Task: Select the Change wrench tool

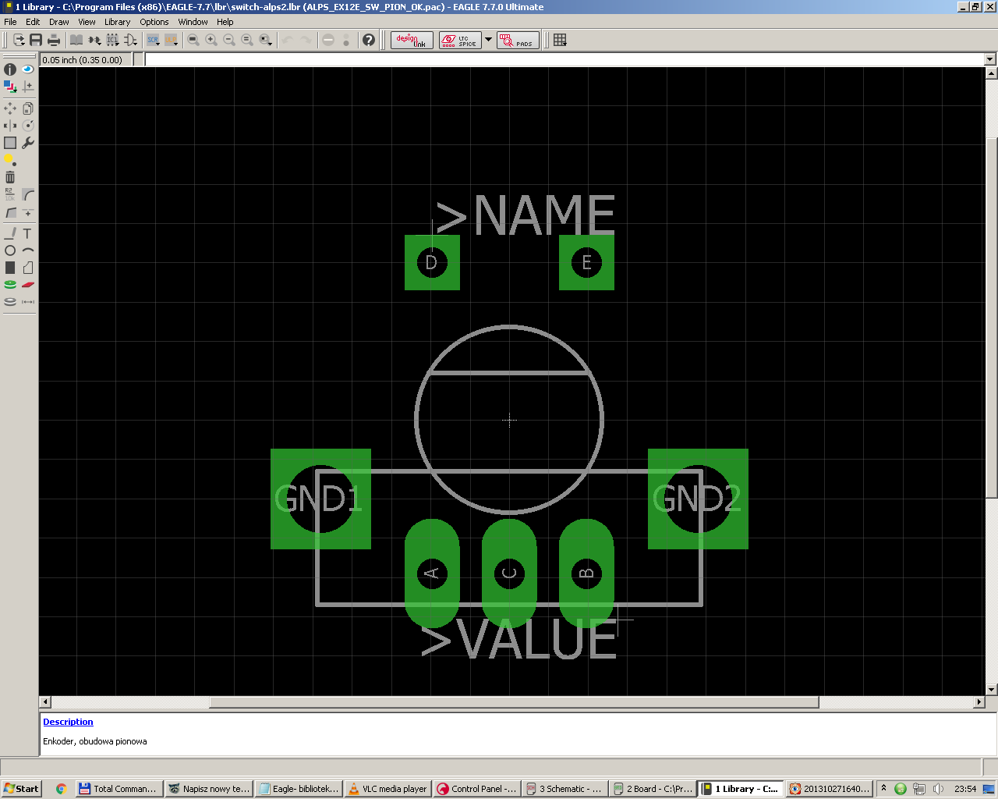Action: click(x=28, y=143)
